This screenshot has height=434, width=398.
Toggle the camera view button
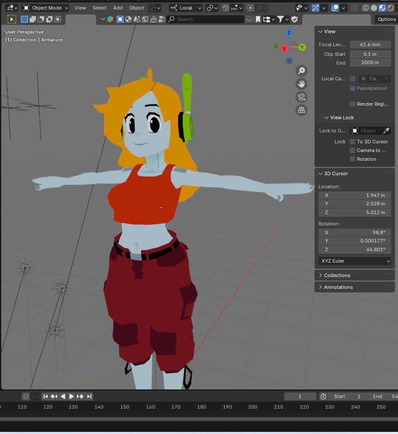(x=301, y=97)
